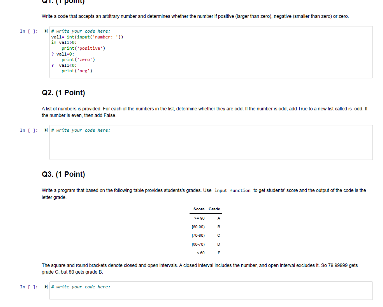This screenshot has height=307, width=383.
Task: Select the In [ ]: prompt of the Q3 cell
Action: coord(29,287)
